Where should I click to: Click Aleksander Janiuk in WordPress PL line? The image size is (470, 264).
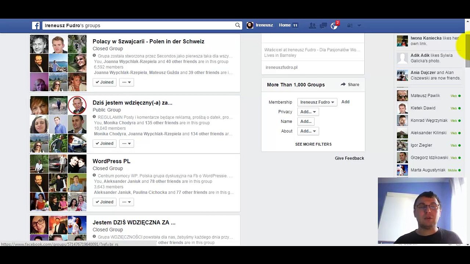click(x=122, y=181)
